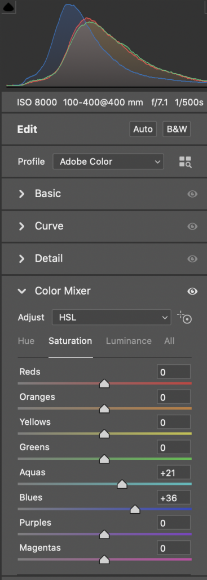Toggle Detail panel visibility eye

pyautogui.click(x=192, y=259)
